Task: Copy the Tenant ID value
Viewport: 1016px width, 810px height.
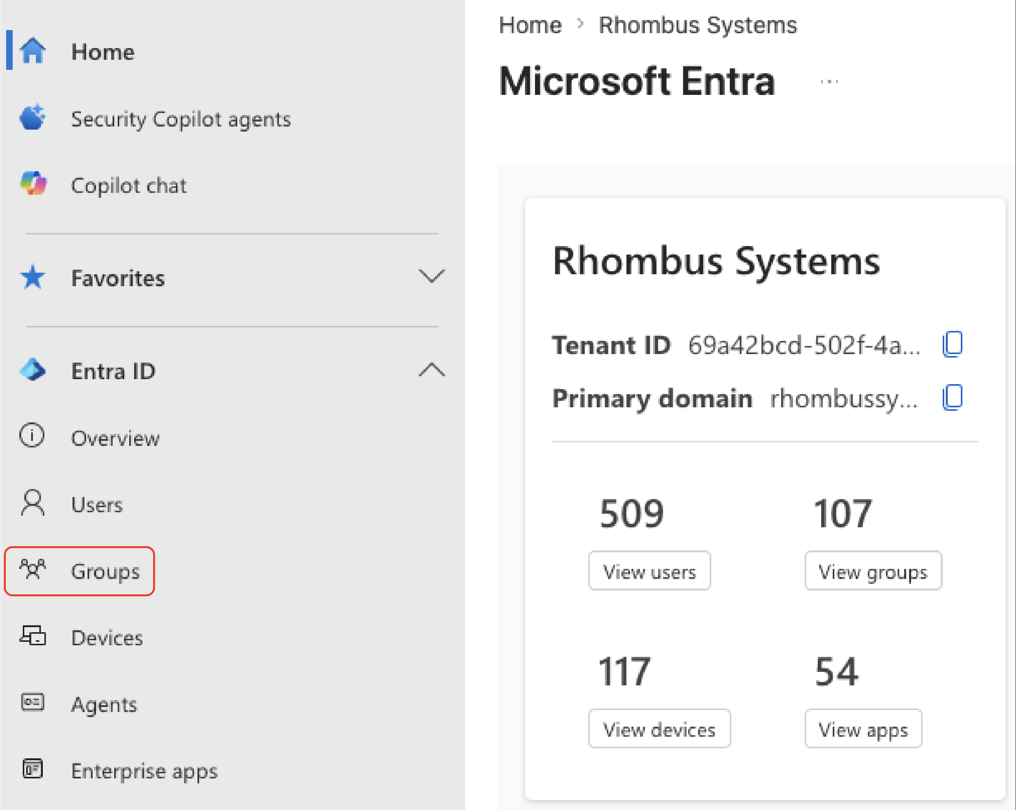Action: tap(952, 344)
